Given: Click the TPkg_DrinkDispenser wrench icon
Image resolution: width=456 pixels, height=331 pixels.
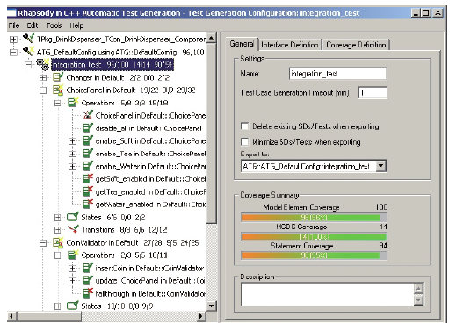Looking at the screenshot, I should [28, 38].
